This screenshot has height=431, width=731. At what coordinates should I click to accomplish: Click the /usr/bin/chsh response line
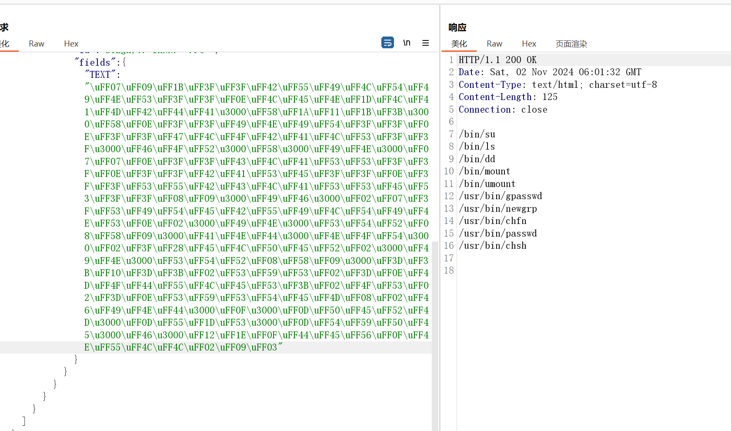pos(493,245)
